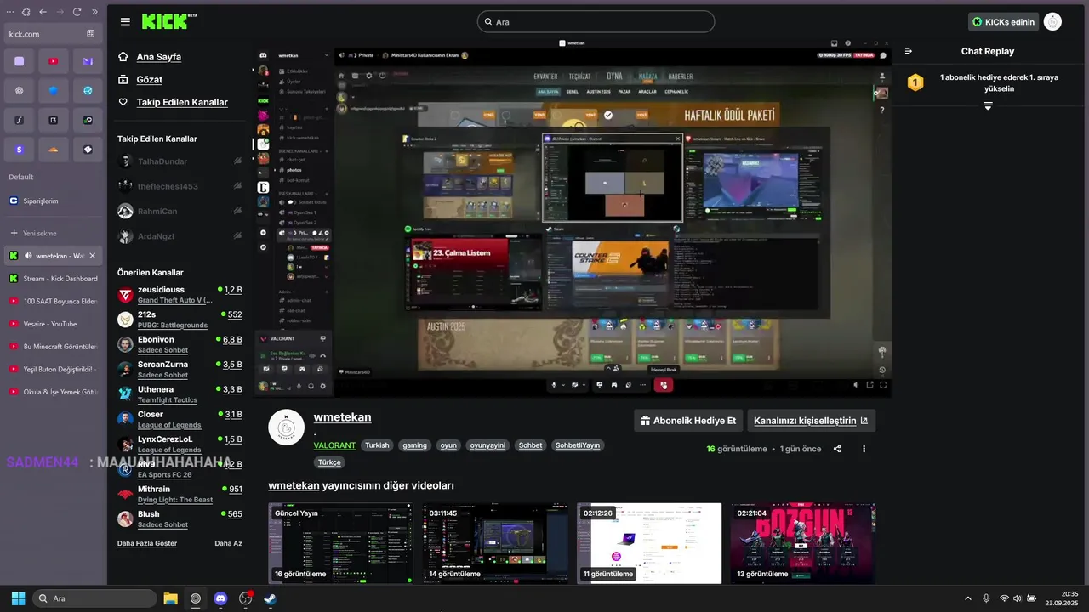This screenshot has width=1089, height=612.
Task: Collapse the Chat Replay panel
Action: pyautogui.click(x=909, y=51)
